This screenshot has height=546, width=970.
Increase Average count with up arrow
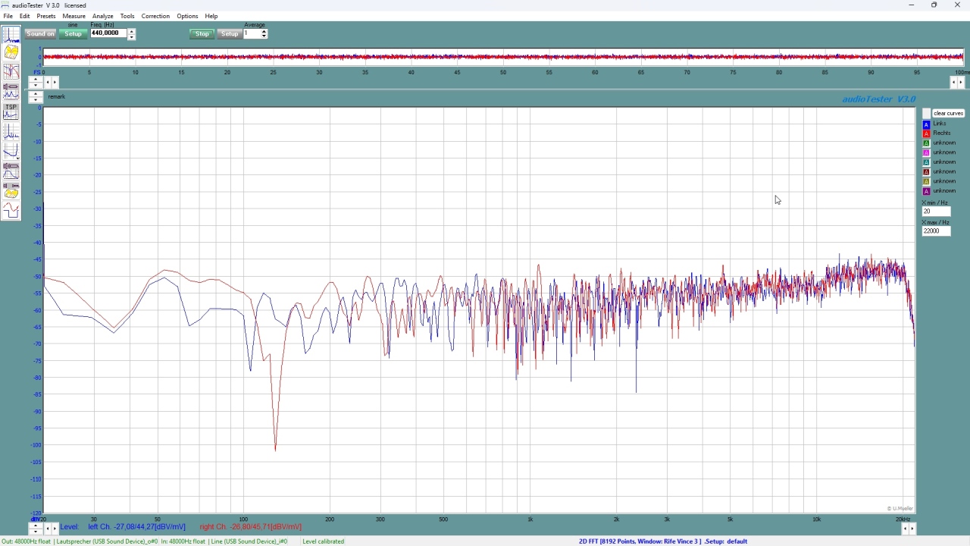(264, 31)
